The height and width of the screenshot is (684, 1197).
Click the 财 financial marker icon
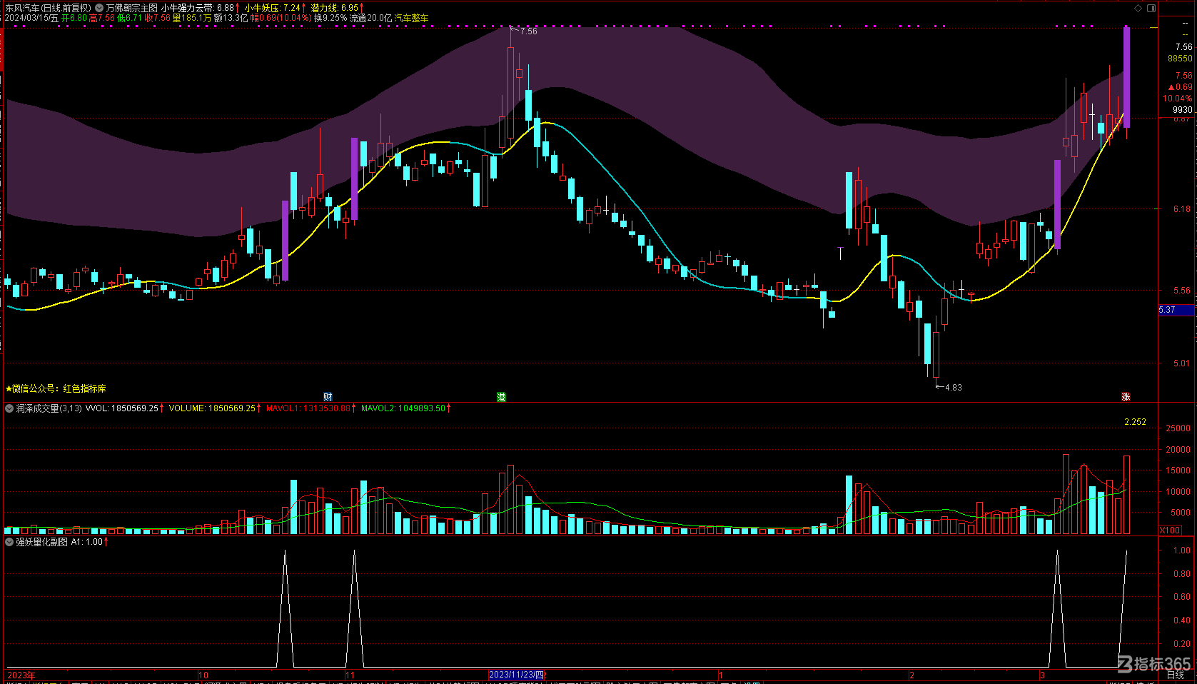pyautogui.click(x=328, y=397)
